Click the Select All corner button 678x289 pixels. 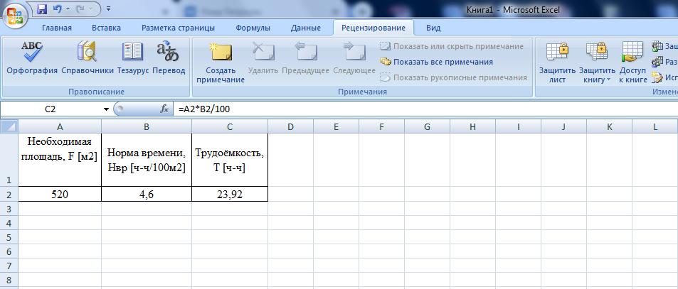[x=9, y=126]
